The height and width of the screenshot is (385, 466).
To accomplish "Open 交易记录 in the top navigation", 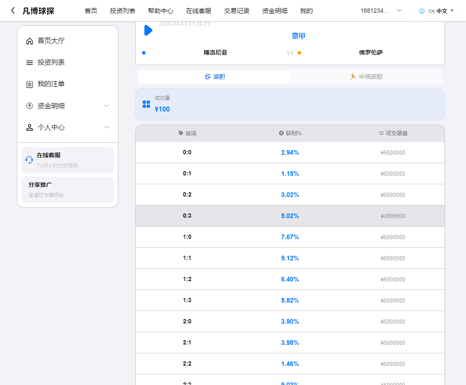I will (236, 11).
